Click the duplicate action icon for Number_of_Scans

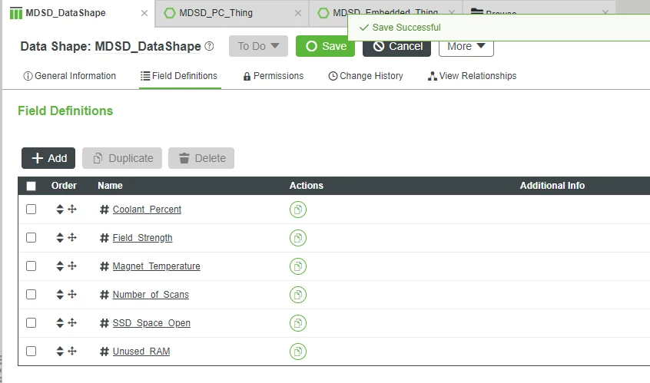298,295
